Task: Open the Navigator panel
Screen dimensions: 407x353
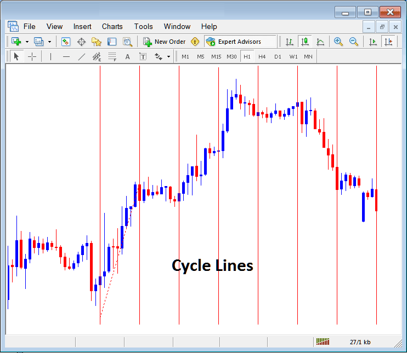Action: click(x=97, y=42)
